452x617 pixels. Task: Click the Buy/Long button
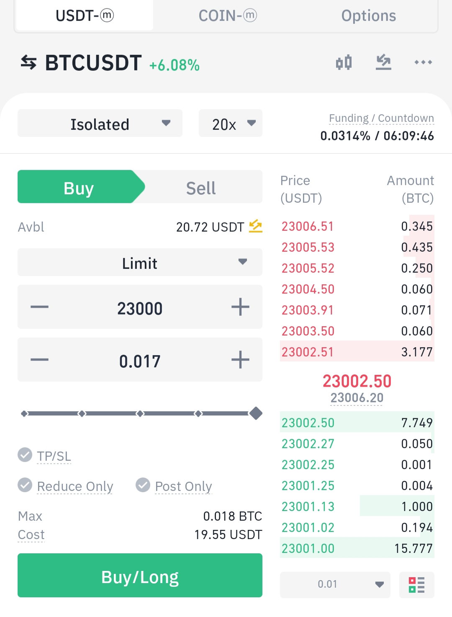coord(140,576)
